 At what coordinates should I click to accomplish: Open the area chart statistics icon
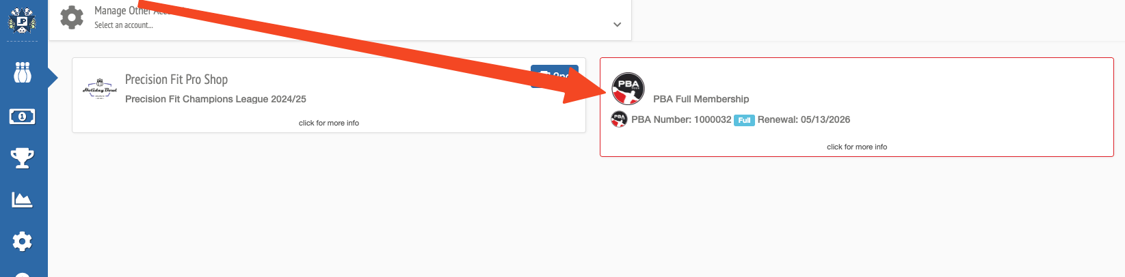click(22, 200)
